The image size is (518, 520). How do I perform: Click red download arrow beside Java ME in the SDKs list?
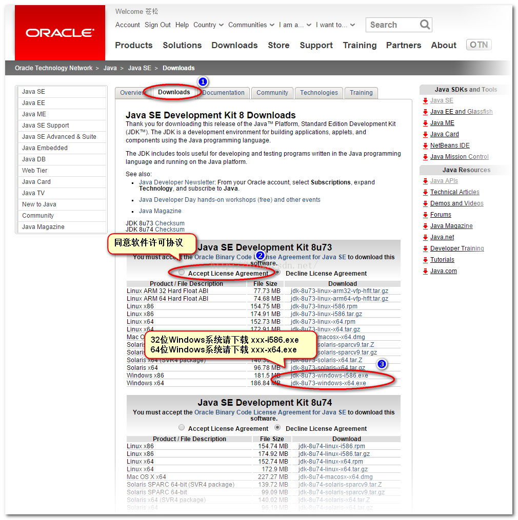[425, 123]
